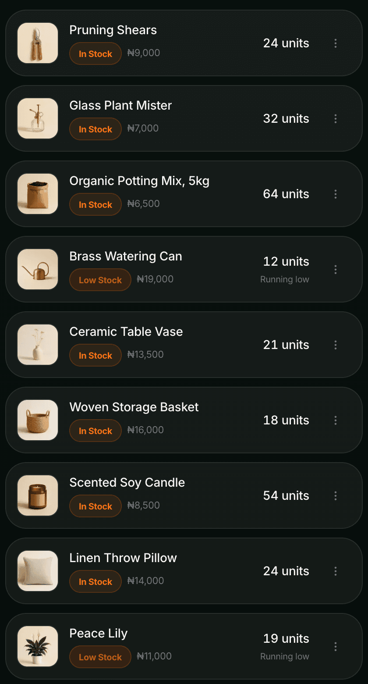Open Woven Storage Basket overflow menu
368x684 pixels.
(336, 420)
